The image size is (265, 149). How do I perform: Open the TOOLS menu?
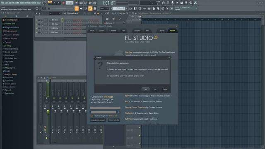(34, 3)
